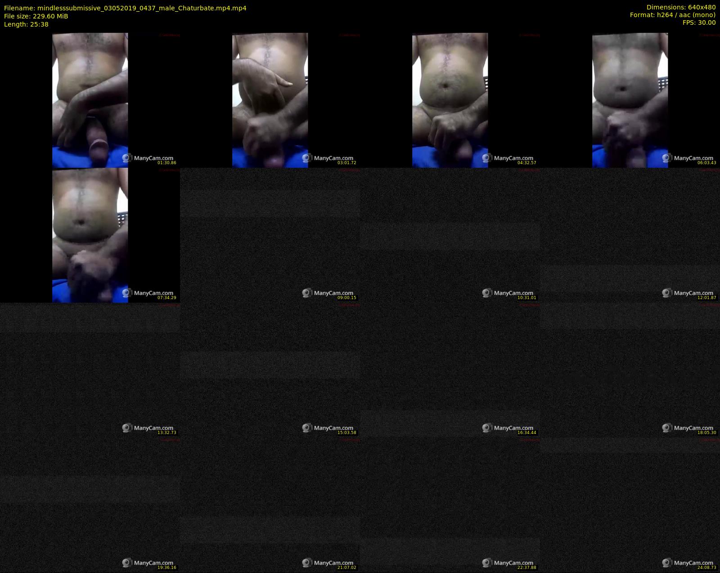The width and height of the screenshot is (720, 573).
Task: Open the dark frame stamped 10:31.01
Action: (x=450, y=235)
